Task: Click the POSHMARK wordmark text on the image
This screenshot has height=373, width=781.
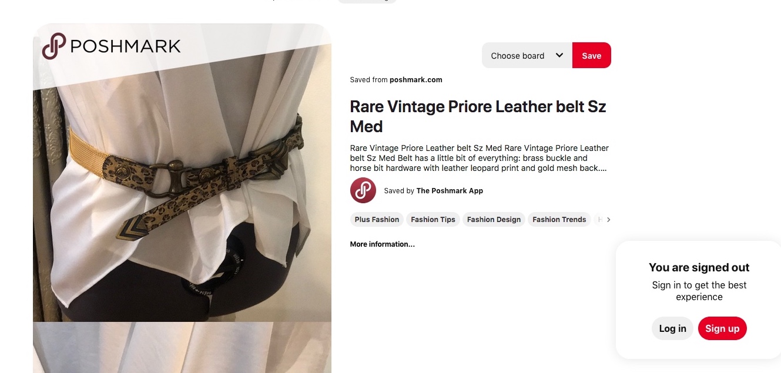Action: pos(125,46)
